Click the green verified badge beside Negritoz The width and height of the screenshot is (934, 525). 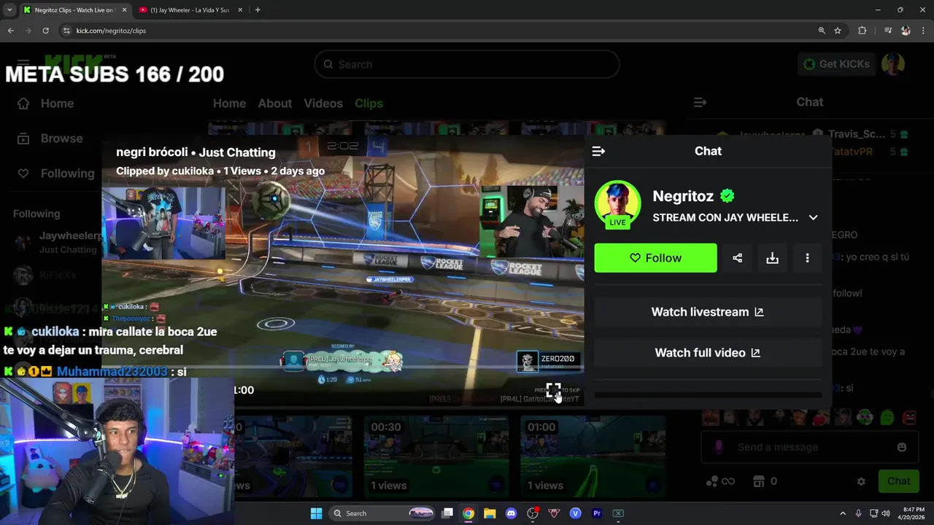(727, 196)
